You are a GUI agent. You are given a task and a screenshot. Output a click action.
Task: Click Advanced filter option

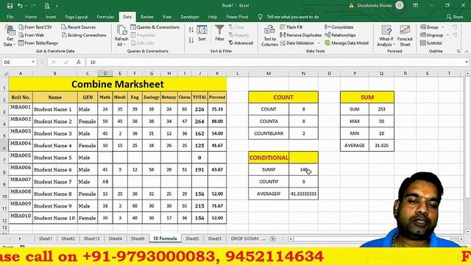[241, 43]
